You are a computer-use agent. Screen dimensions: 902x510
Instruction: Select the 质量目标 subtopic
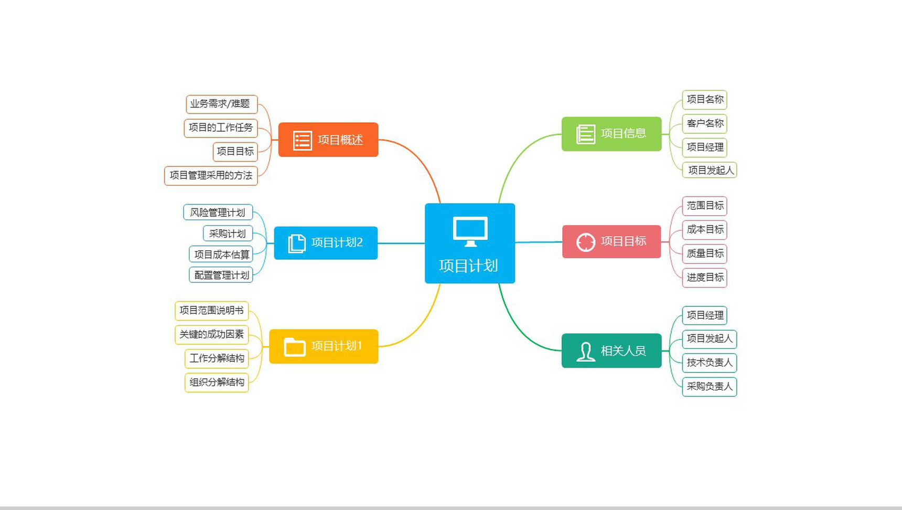[x=704, y=253]
